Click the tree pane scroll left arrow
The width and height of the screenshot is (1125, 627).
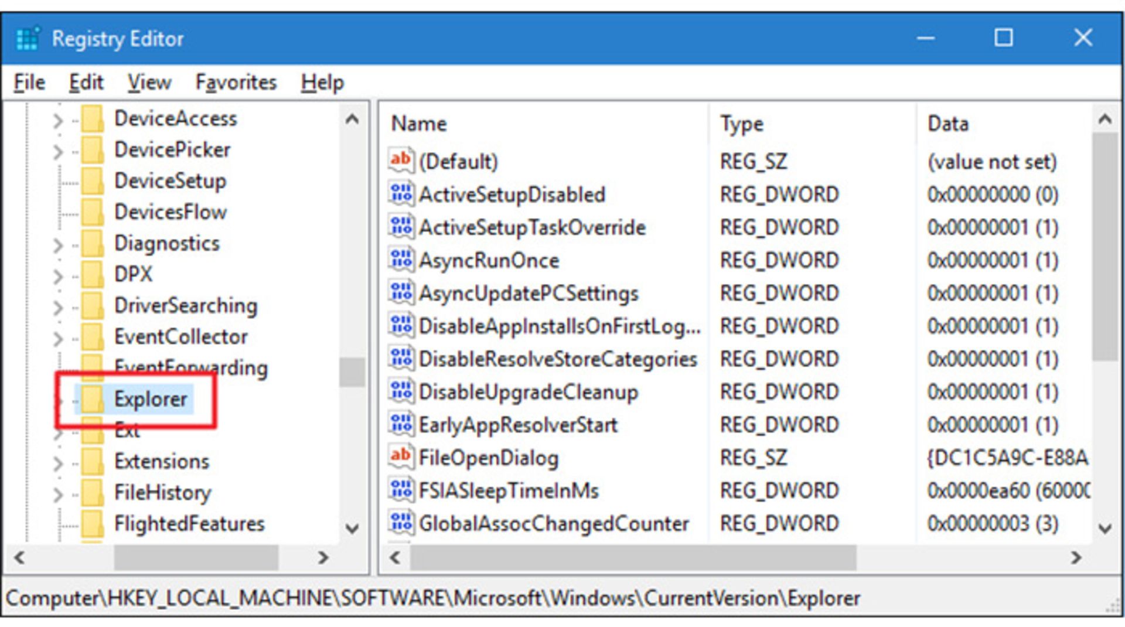coord(19,558)
